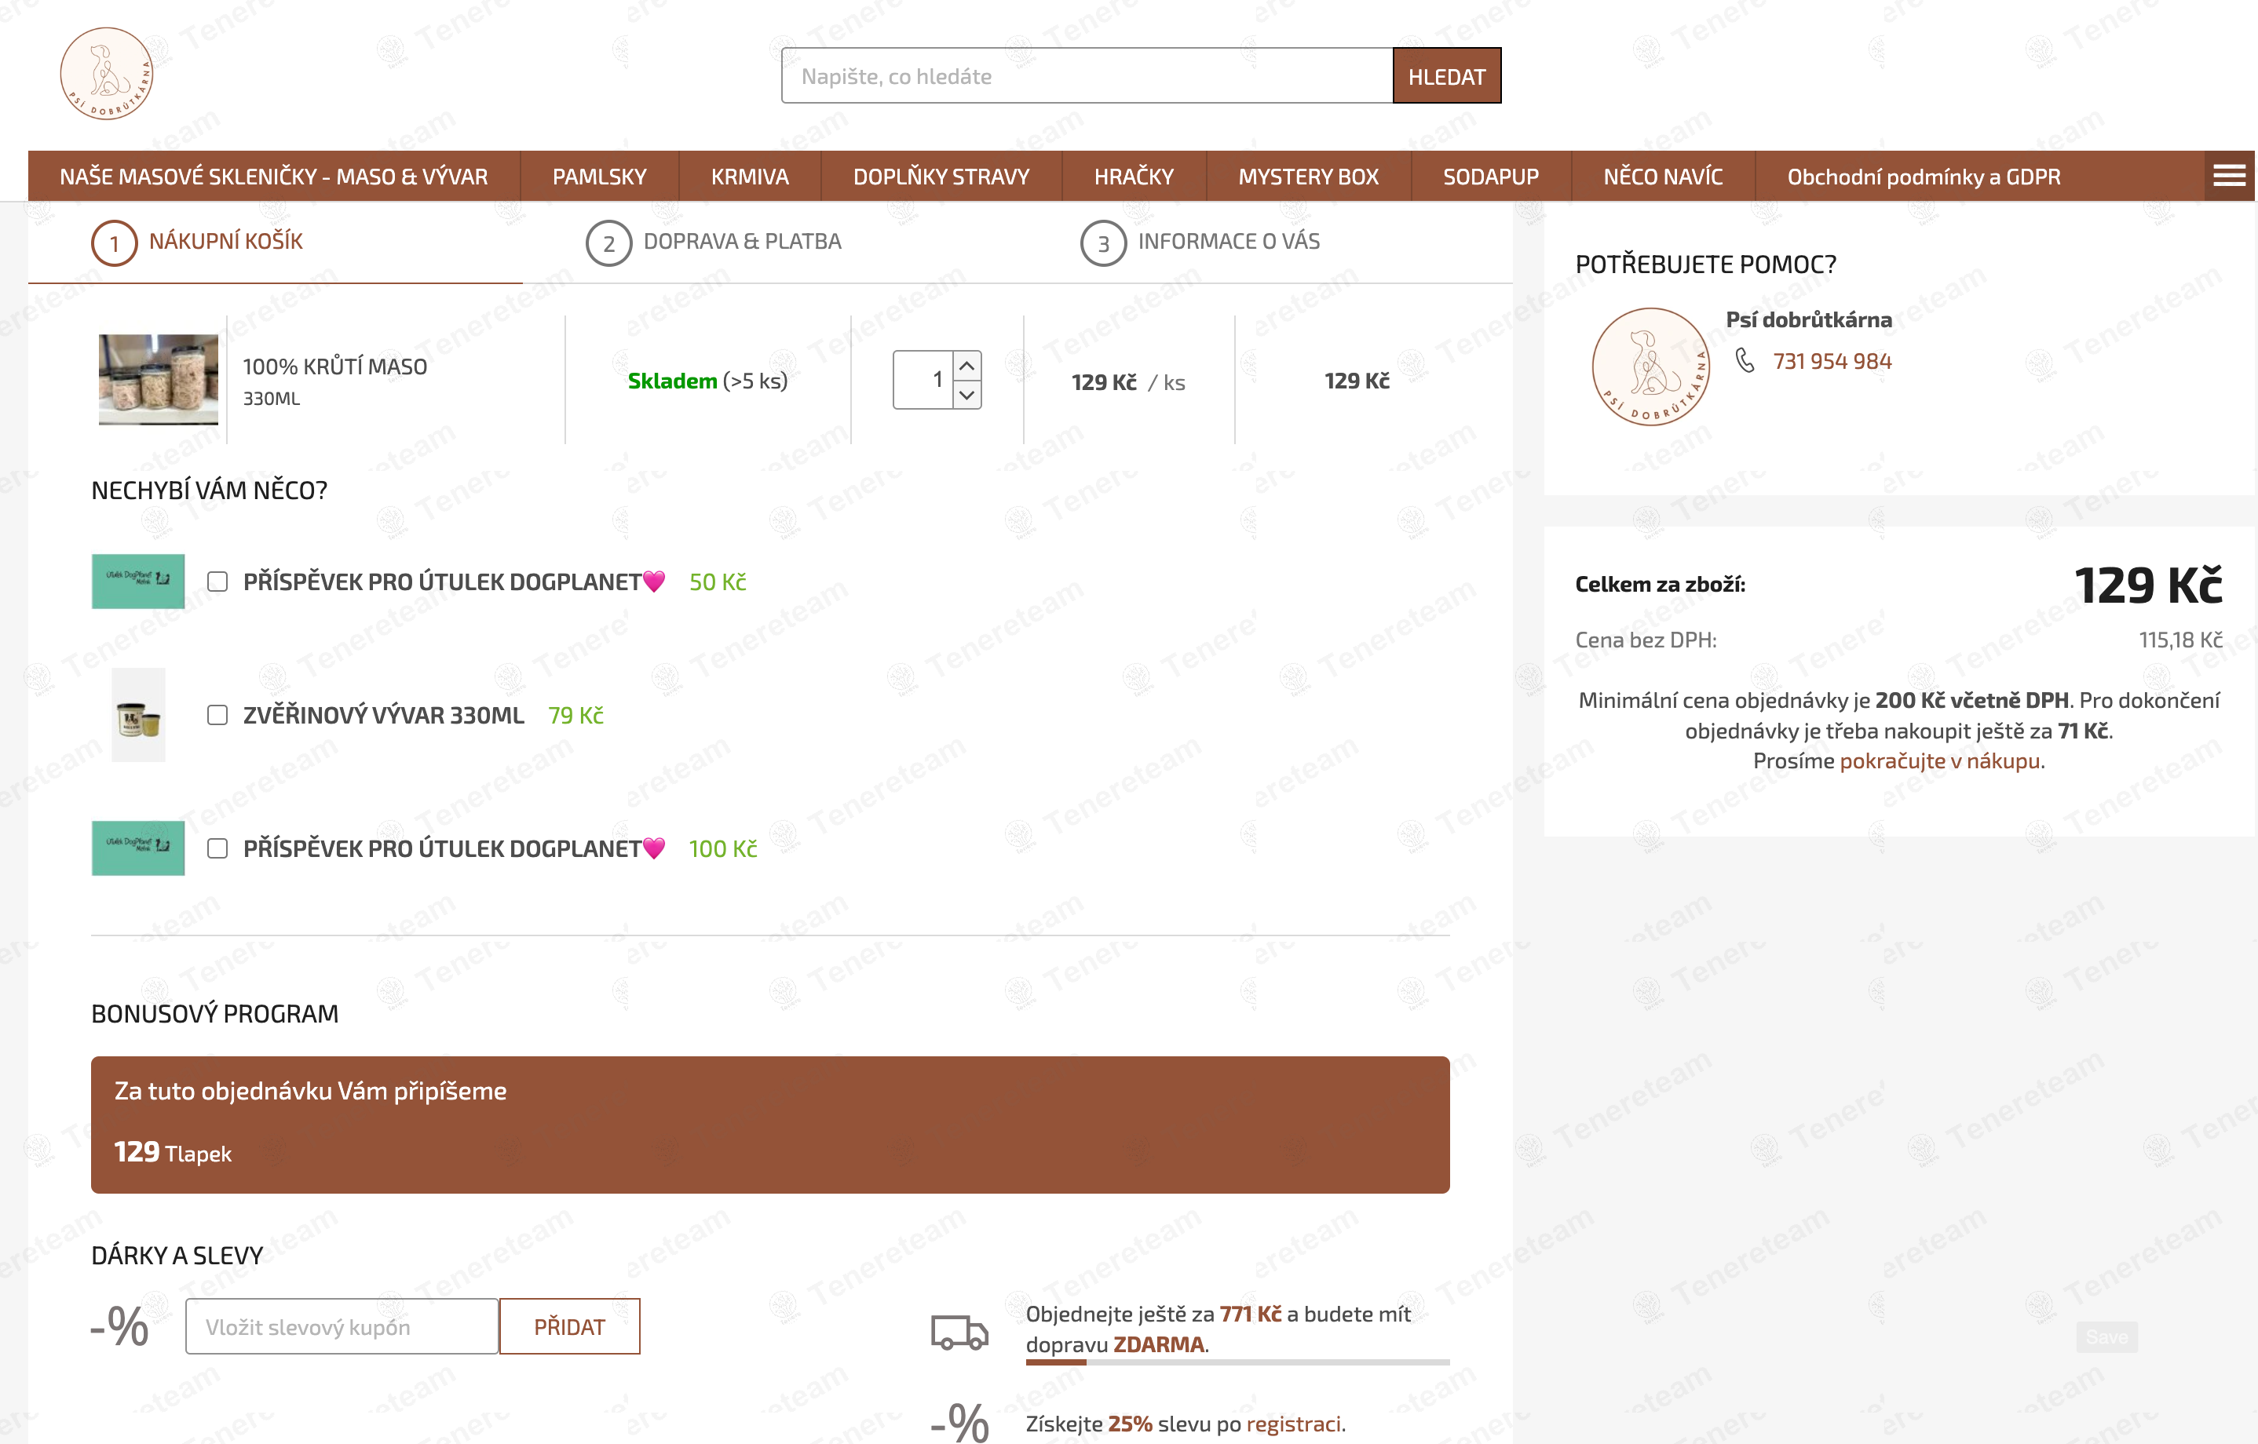Click the Zvěřinový vývar jar thumbnail
This screenshot has height=1444, width=2258.
[138, 716]
